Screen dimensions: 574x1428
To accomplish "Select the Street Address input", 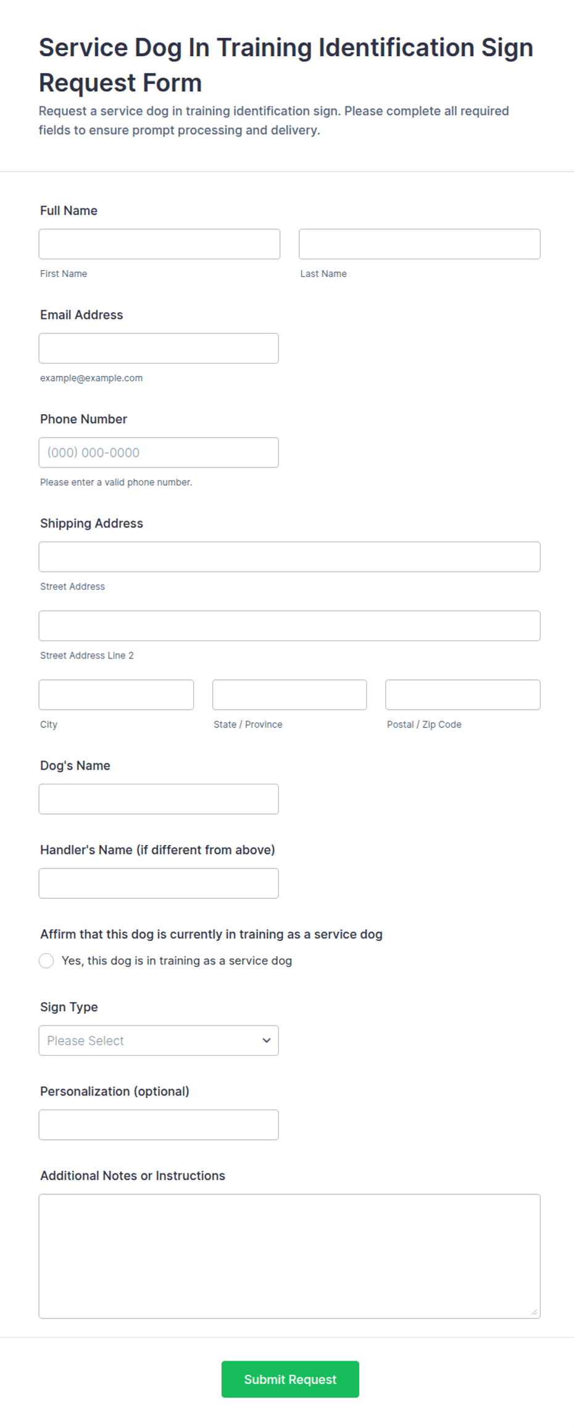I will (289, 557).
